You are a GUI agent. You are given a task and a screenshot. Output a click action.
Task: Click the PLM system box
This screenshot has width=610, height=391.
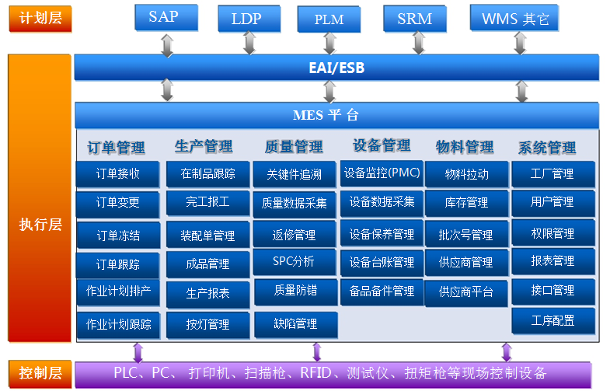[329, 19]
